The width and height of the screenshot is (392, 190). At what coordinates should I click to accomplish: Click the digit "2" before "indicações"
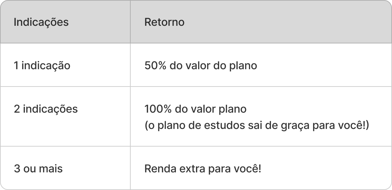click(17, 109)
